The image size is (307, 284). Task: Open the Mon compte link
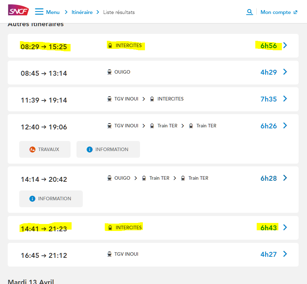pos(276,12)
